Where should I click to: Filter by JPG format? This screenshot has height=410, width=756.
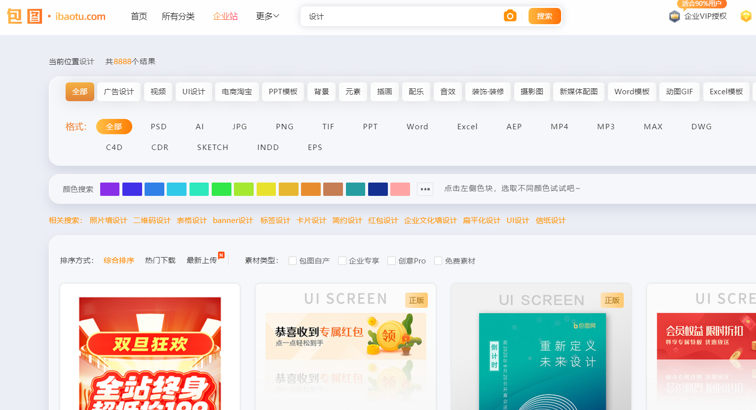(x=239, y=127)
